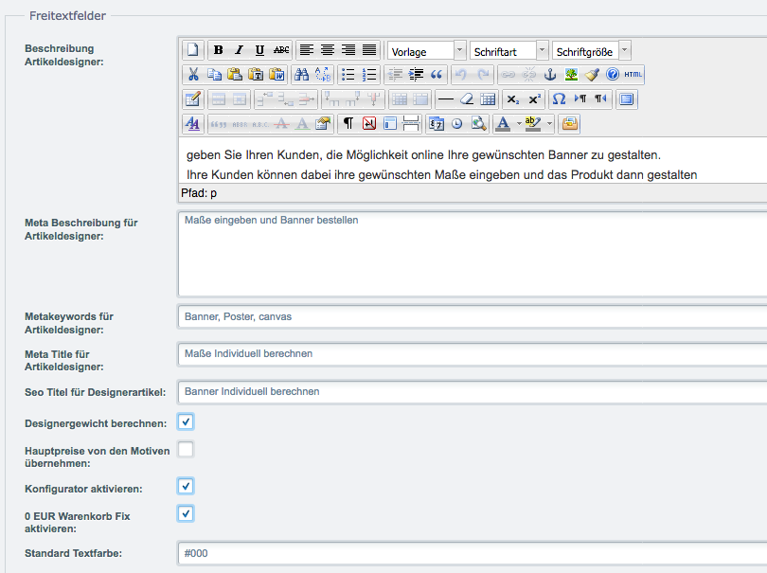Enable Hauptpreise von den Motiven übernehmen

coord(186,449)
